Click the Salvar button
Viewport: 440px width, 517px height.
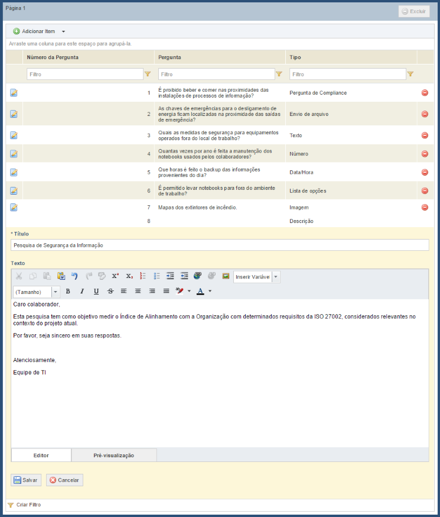[x=26, y=480]
